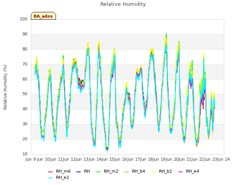This screenshot has width=247, height=185.
Task: Click the Jun 10 x-axis label
Action: pyautogui.click(x=42, y=159)
